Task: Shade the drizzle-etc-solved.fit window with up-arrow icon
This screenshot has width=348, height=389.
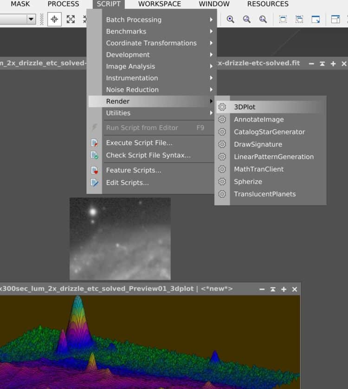Action: [322, 64]
